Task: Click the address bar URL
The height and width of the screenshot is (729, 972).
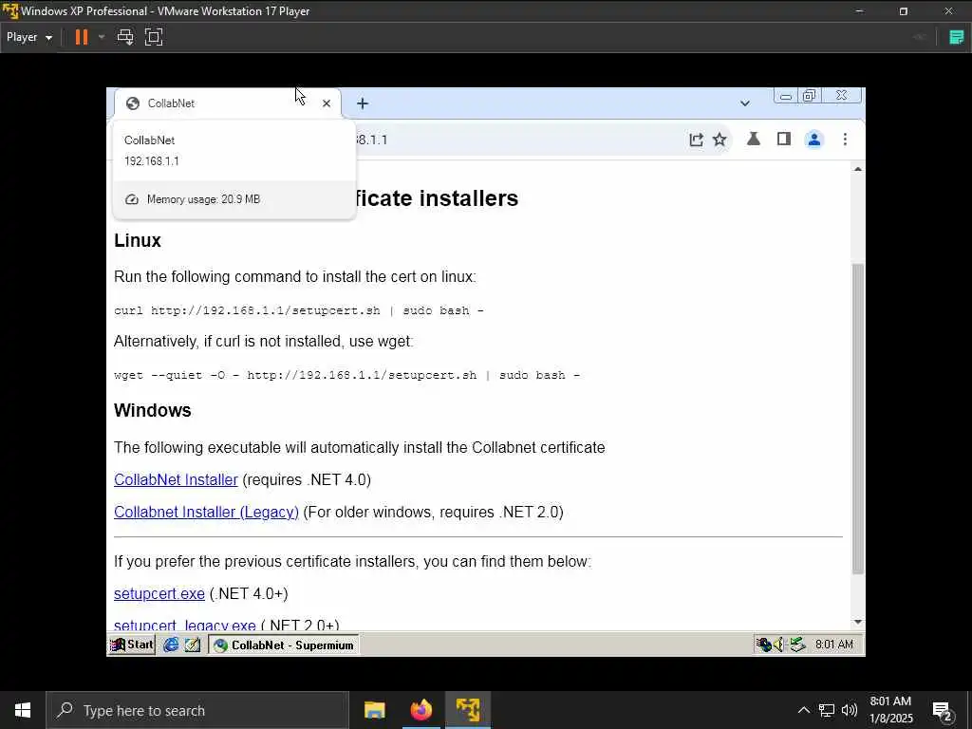Action: (371, 140)
